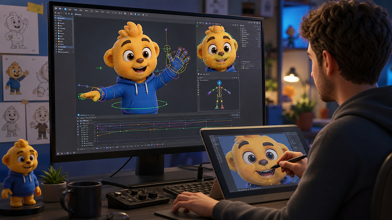
Task: Click the orange round icon atop the right panel
Action: point(259,23)
